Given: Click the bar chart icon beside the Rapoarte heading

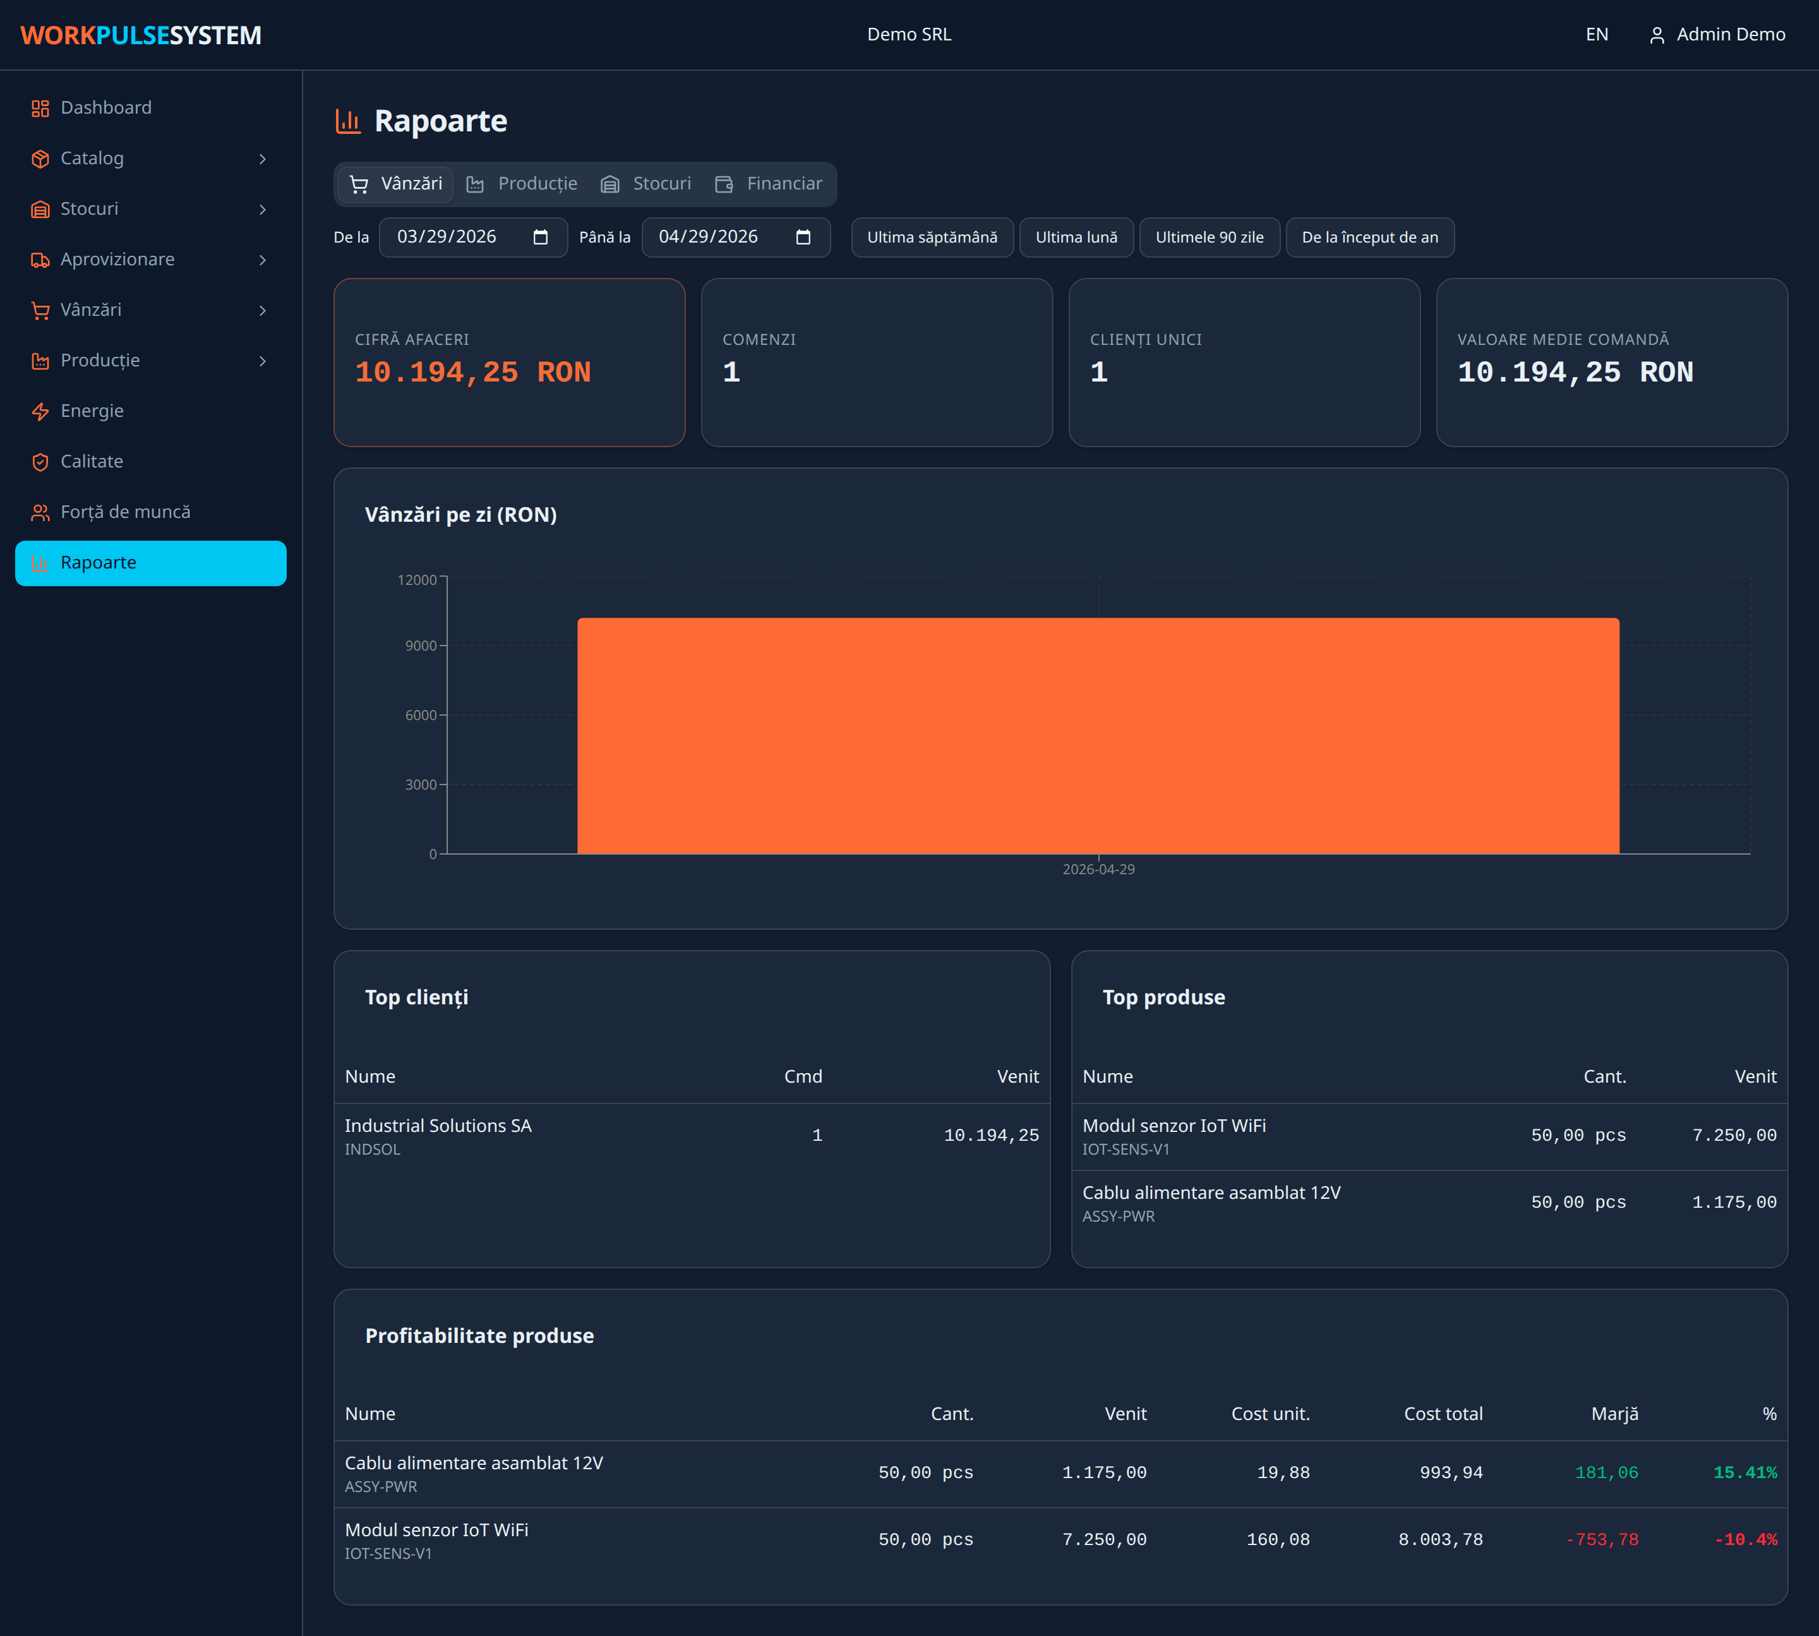Looking at the screenshot, I should point(348,121).
